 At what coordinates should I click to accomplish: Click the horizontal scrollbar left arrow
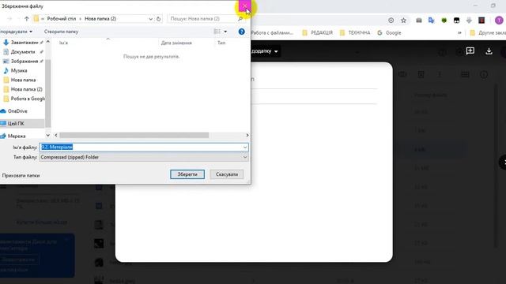tap(56, 135)
